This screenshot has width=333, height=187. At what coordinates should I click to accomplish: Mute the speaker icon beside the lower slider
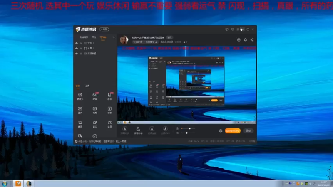[177, 133]
